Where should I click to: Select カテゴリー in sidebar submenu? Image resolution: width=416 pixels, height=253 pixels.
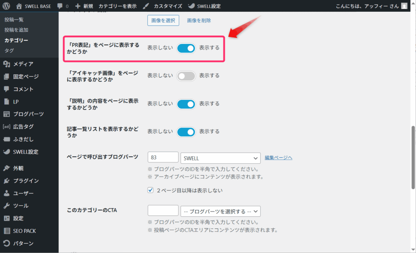pos(16,40)
